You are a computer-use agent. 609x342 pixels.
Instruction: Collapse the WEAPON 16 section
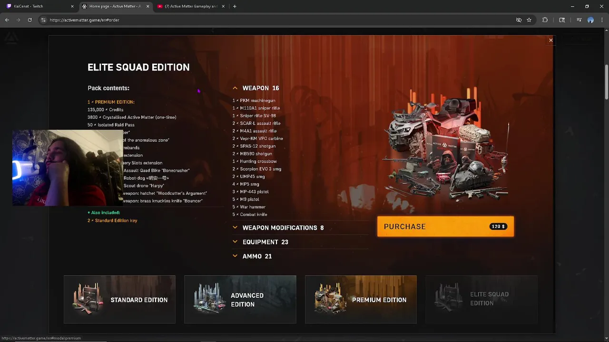[256, 88]
